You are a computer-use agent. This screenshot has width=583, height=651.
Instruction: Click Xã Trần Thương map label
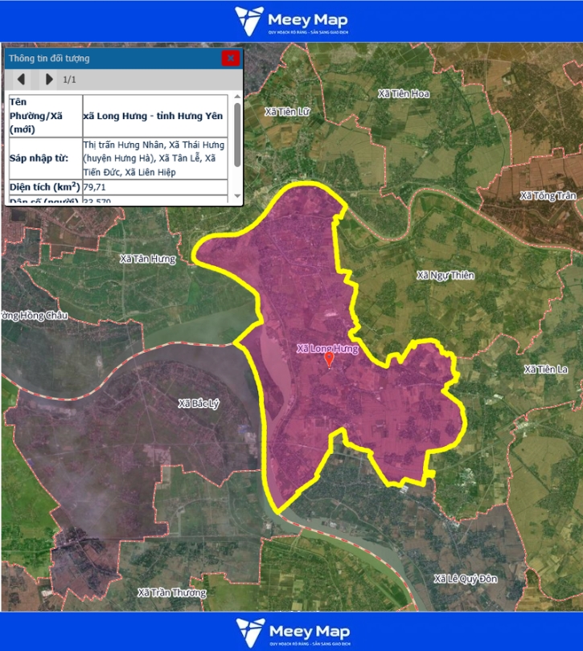171,592
